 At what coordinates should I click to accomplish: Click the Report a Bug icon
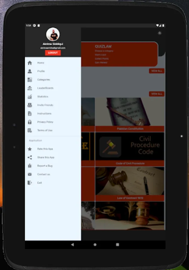30,166
